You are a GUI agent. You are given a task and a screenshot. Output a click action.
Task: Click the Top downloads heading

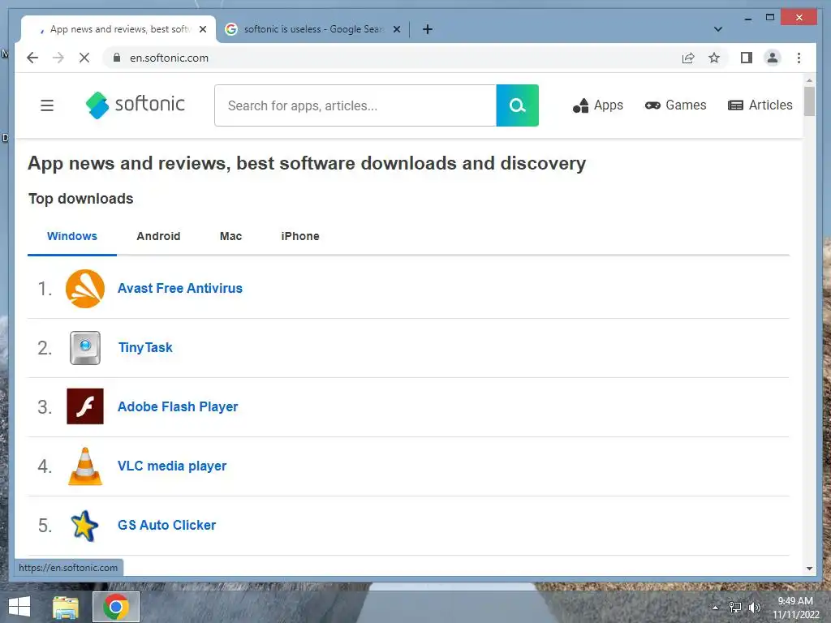[x=80, y=199]
